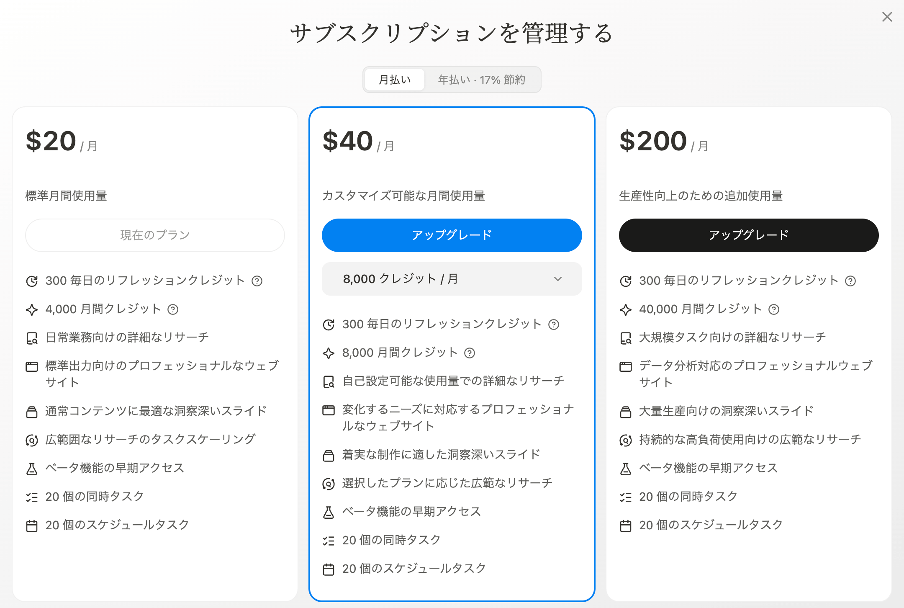Select the 月払い monthly billing tab
Viewport: 904px width, 608px height.
click(394, 80)
